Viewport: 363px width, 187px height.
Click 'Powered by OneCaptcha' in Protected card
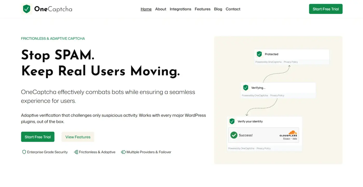point(268,62)
